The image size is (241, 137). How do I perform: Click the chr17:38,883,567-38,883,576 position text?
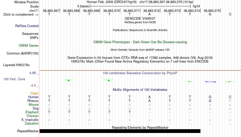click(161, 2)
